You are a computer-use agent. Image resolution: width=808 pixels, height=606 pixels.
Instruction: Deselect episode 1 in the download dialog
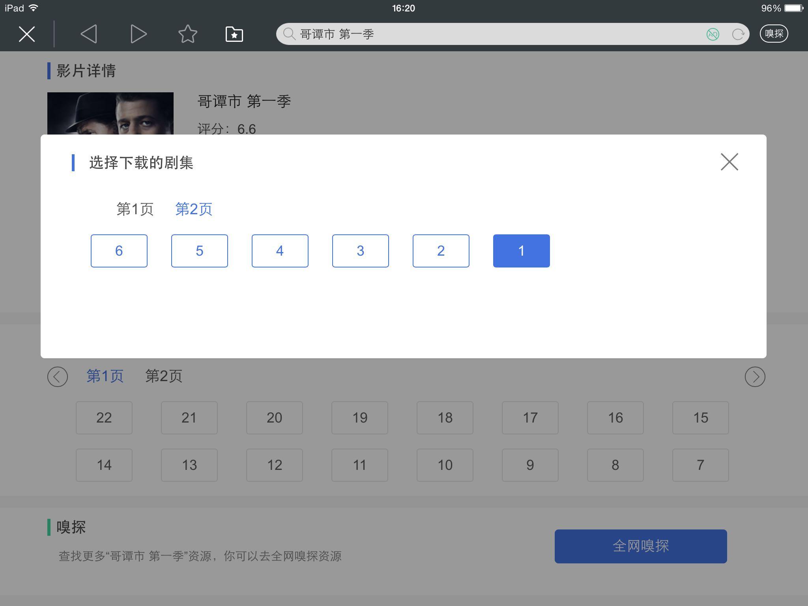pos(521,251)
